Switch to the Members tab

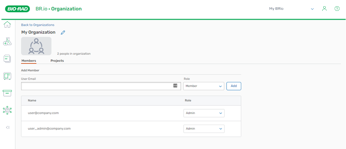pyautogui.click(x=29, y=61)
